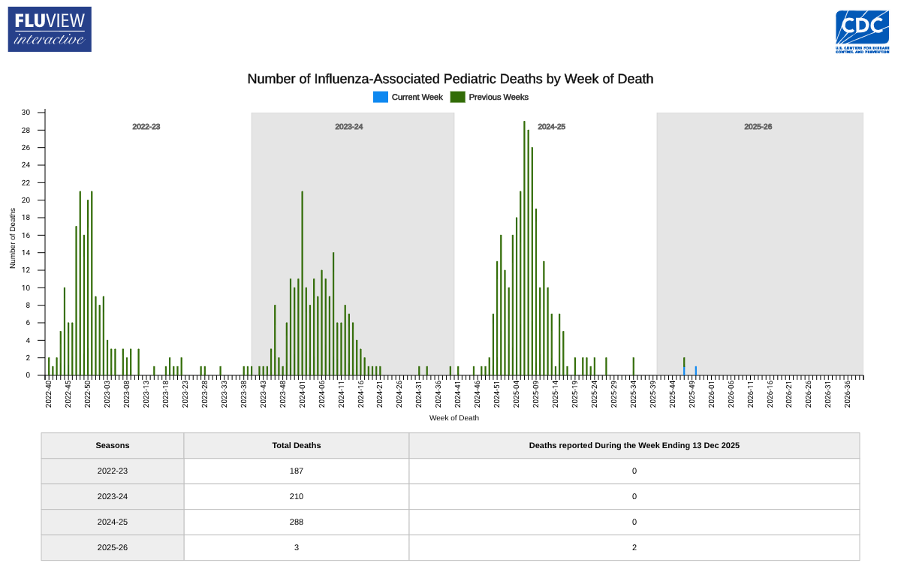Click the Total Deaths column header
This screenshot has width=901, height=563.
[x=297, y=445]
